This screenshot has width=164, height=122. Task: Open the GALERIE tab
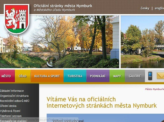(x=135, y=76)
